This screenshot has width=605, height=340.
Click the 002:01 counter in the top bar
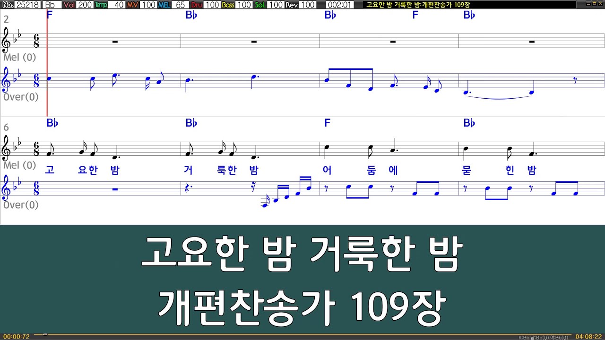pos(340,5)
